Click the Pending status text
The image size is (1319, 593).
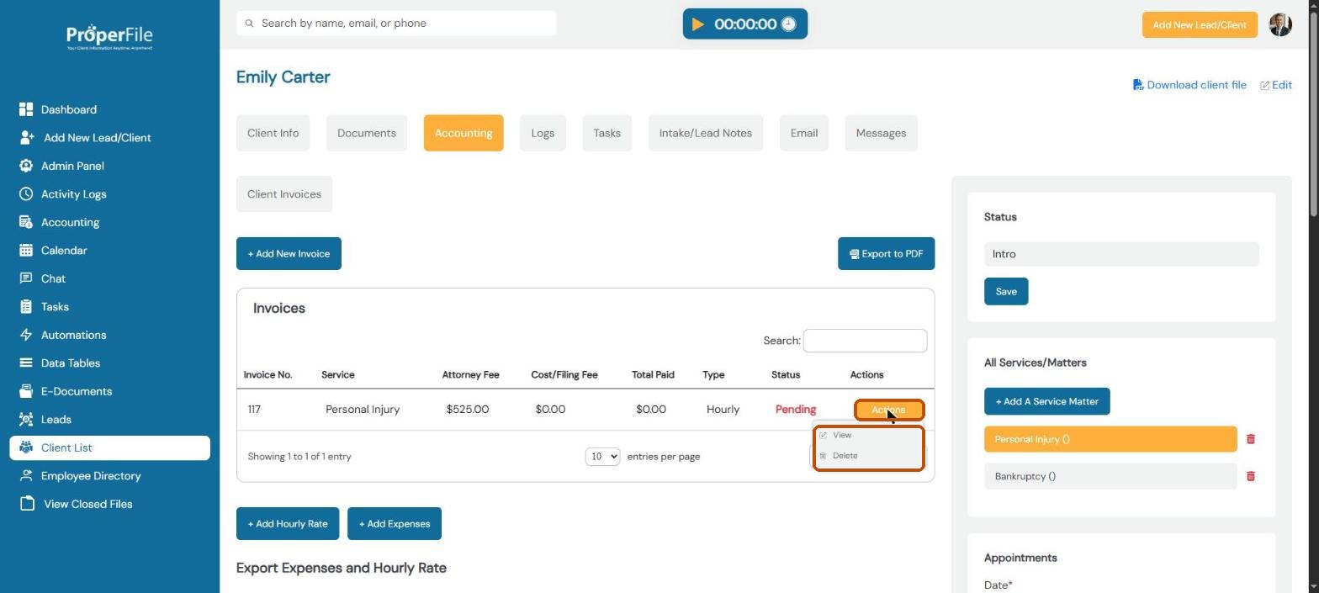point(796,410)
